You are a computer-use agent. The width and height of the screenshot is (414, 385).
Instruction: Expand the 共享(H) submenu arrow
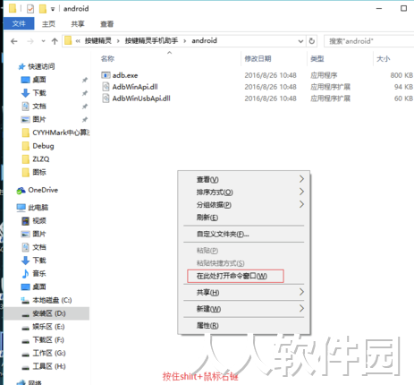(301, 292)
